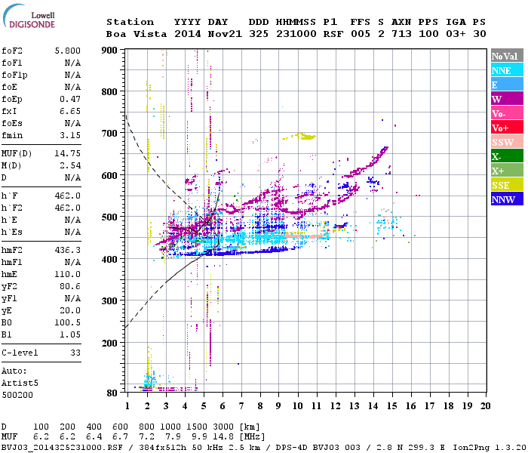Click the h`F2 value 462.0
This screenshot has height=453, width=528.
68,208
